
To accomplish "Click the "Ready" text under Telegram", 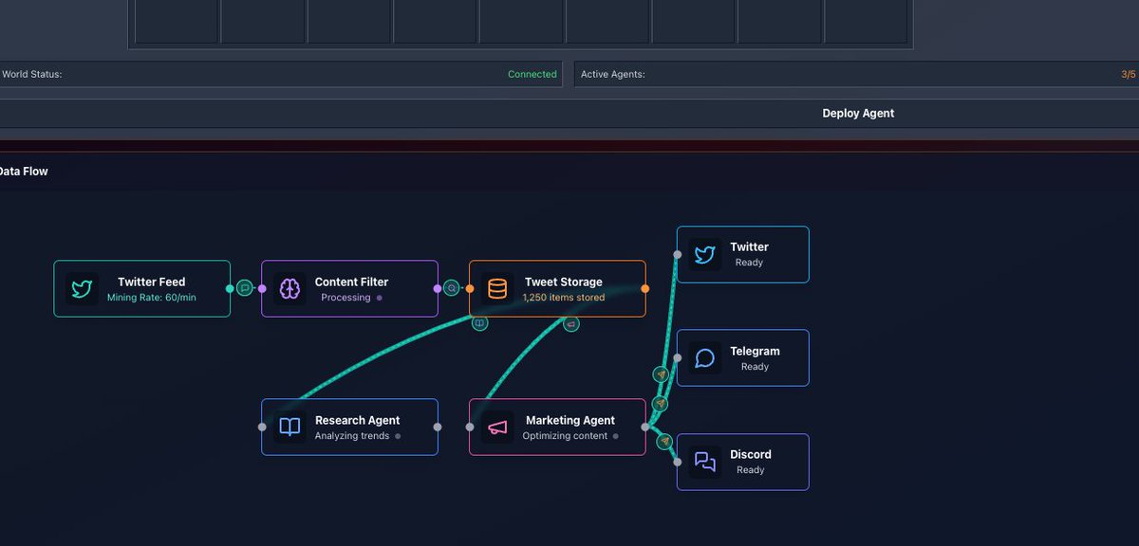I will [x=755, y=367].
